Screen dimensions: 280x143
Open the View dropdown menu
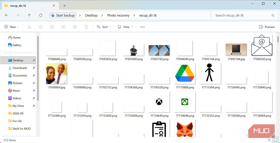click(x=125, y=27)
